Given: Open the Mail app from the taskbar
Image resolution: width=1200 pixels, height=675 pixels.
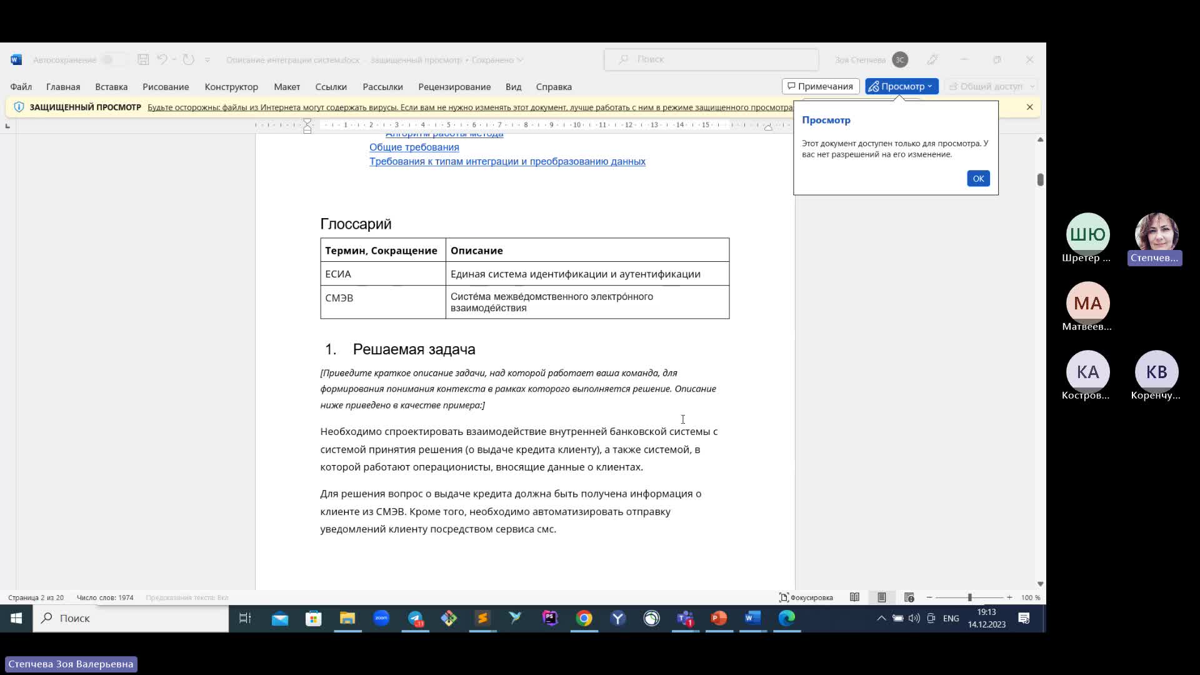Looking at the screenshot, I should click(x=280, y=618).
